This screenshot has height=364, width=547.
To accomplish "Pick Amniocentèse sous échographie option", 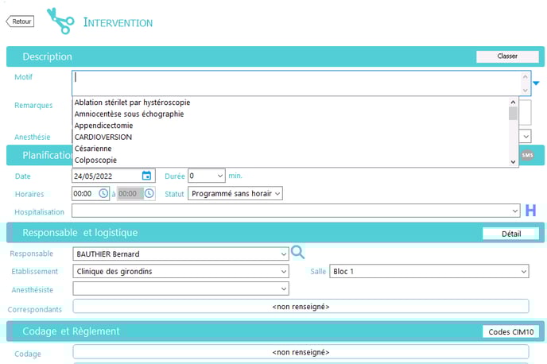I will pos(129,114).
